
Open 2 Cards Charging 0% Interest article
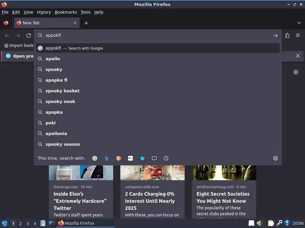click(x=150, y=201)
